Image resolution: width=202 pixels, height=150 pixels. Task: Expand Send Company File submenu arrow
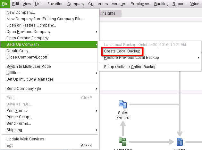pos(97,89)
